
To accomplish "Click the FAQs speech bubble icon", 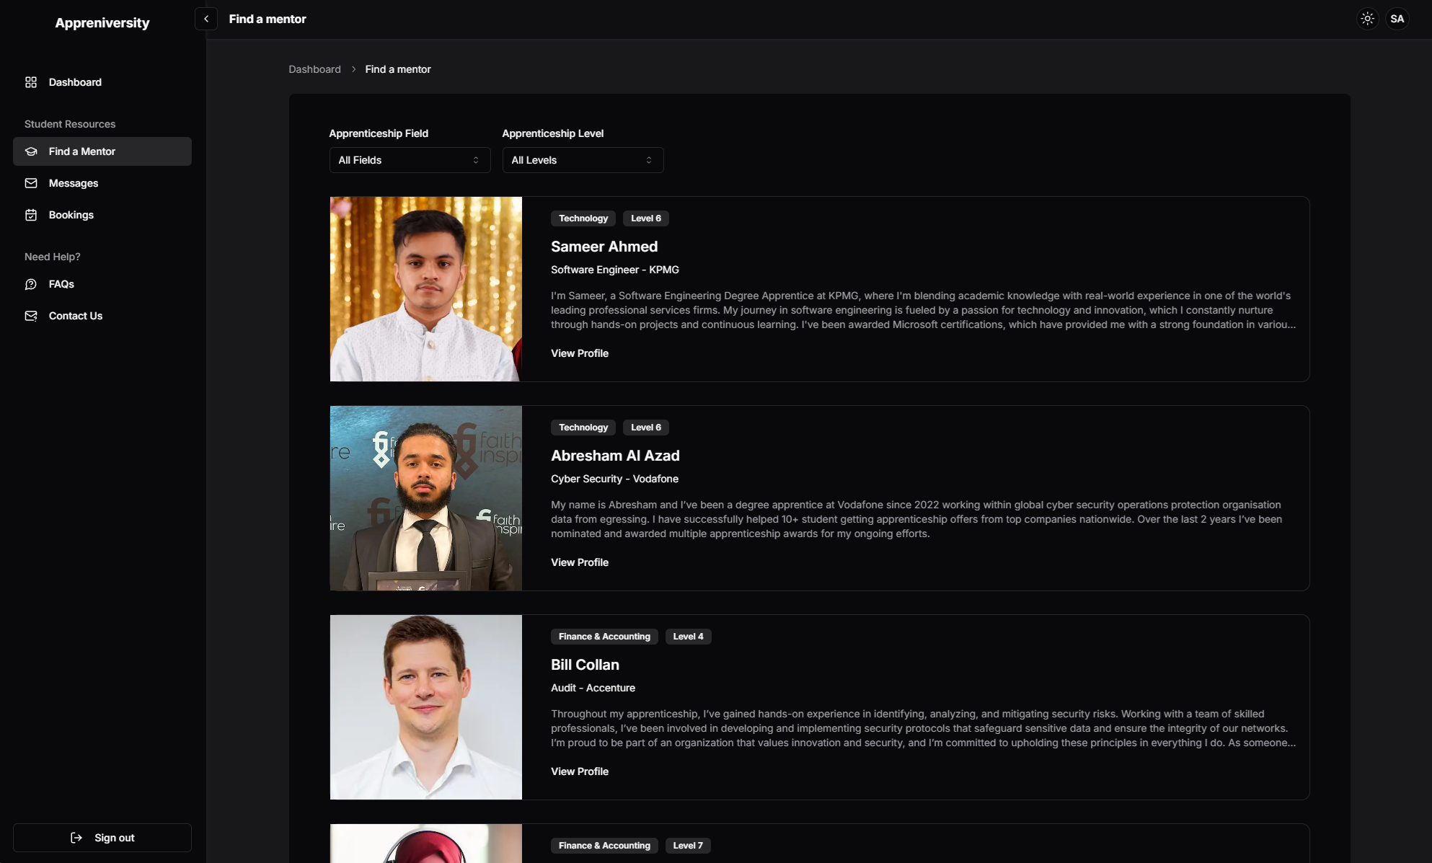I will 31,284.
